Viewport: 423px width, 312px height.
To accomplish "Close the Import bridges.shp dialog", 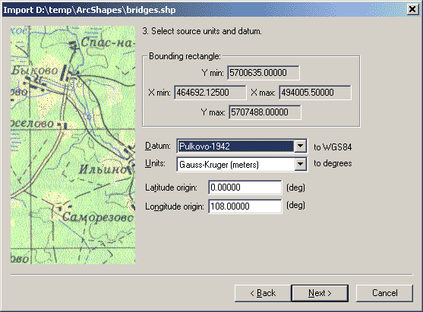I will (412, 10).
